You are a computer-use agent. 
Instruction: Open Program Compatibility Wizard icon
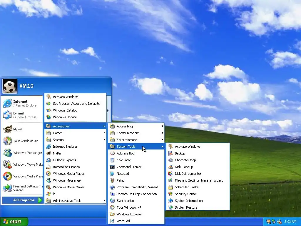(112, 187)
